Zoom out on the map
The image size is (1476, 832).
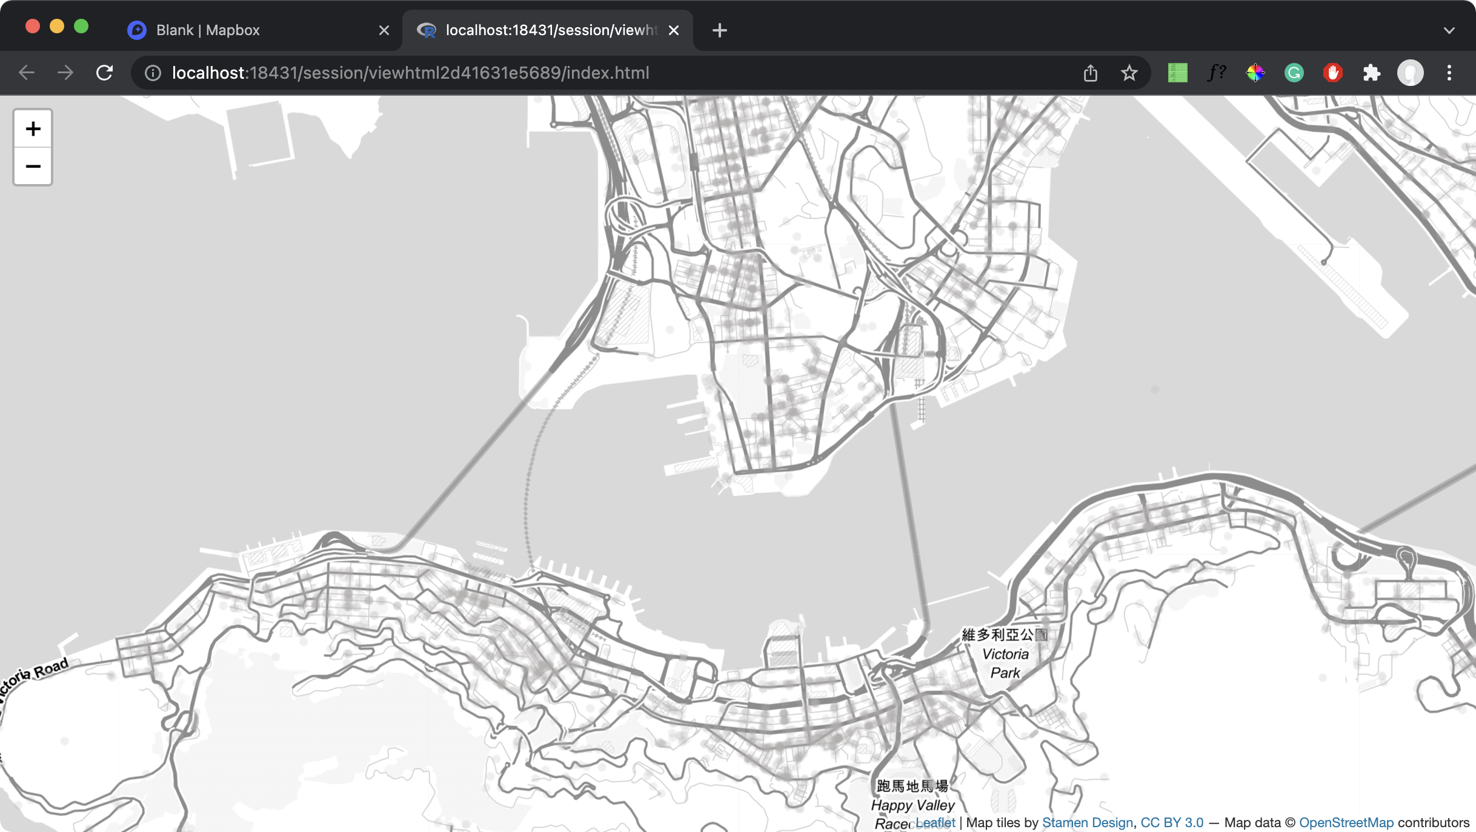pyautogui.click(x=33, y=167)
